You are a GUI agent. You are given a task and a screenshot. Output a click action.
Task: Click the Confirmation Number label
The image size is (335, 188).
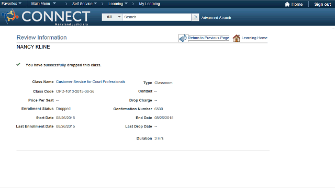point(132,109)
